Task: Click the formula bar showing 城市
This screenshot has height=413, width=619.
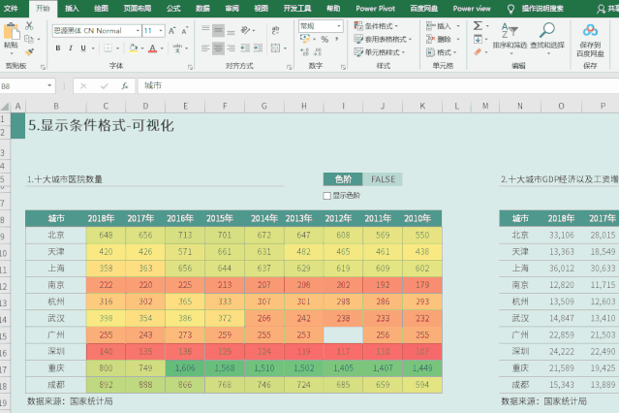Action: 378,85
